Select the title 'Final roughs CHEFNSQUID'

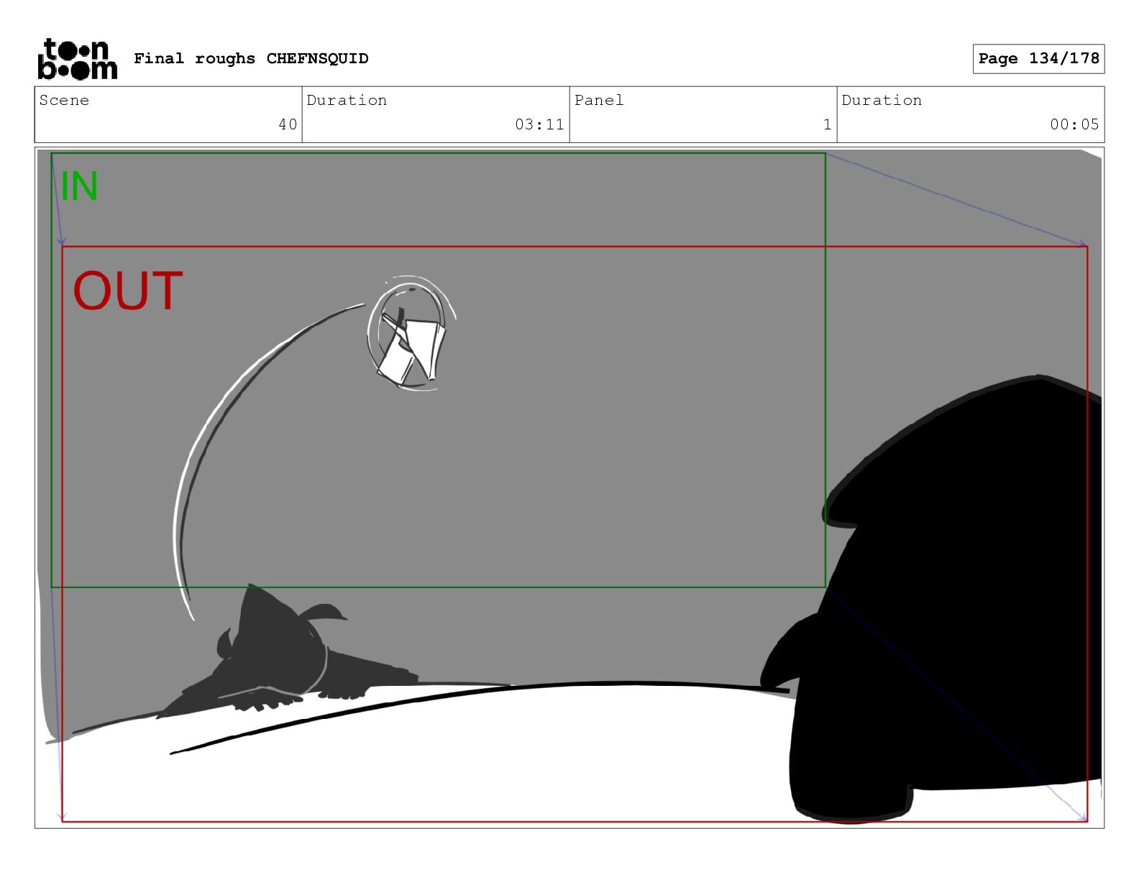click(x=251, y=58)
